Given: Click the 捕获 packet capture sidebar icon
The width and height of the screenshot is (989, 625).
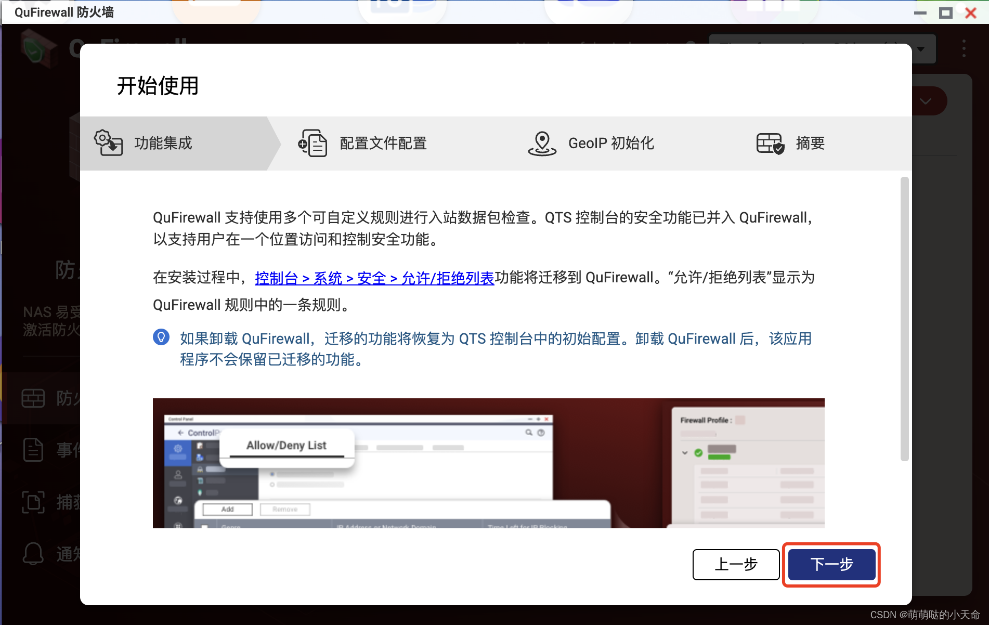Looking at the screenshot, I should (33, 502).
